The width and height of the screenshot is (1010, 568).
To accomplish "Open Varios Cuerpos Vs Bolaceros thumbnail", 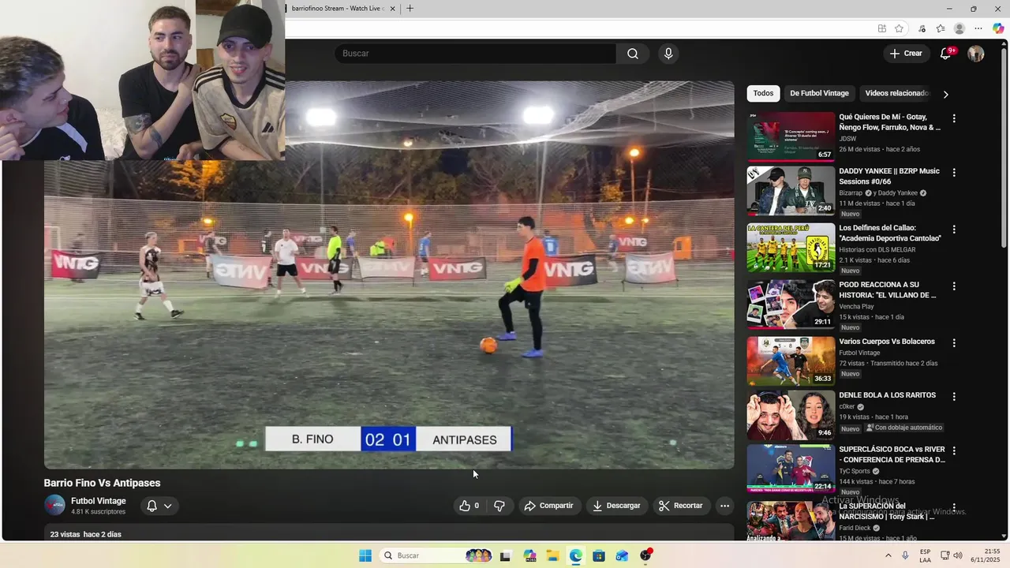I will click(791, 361).
